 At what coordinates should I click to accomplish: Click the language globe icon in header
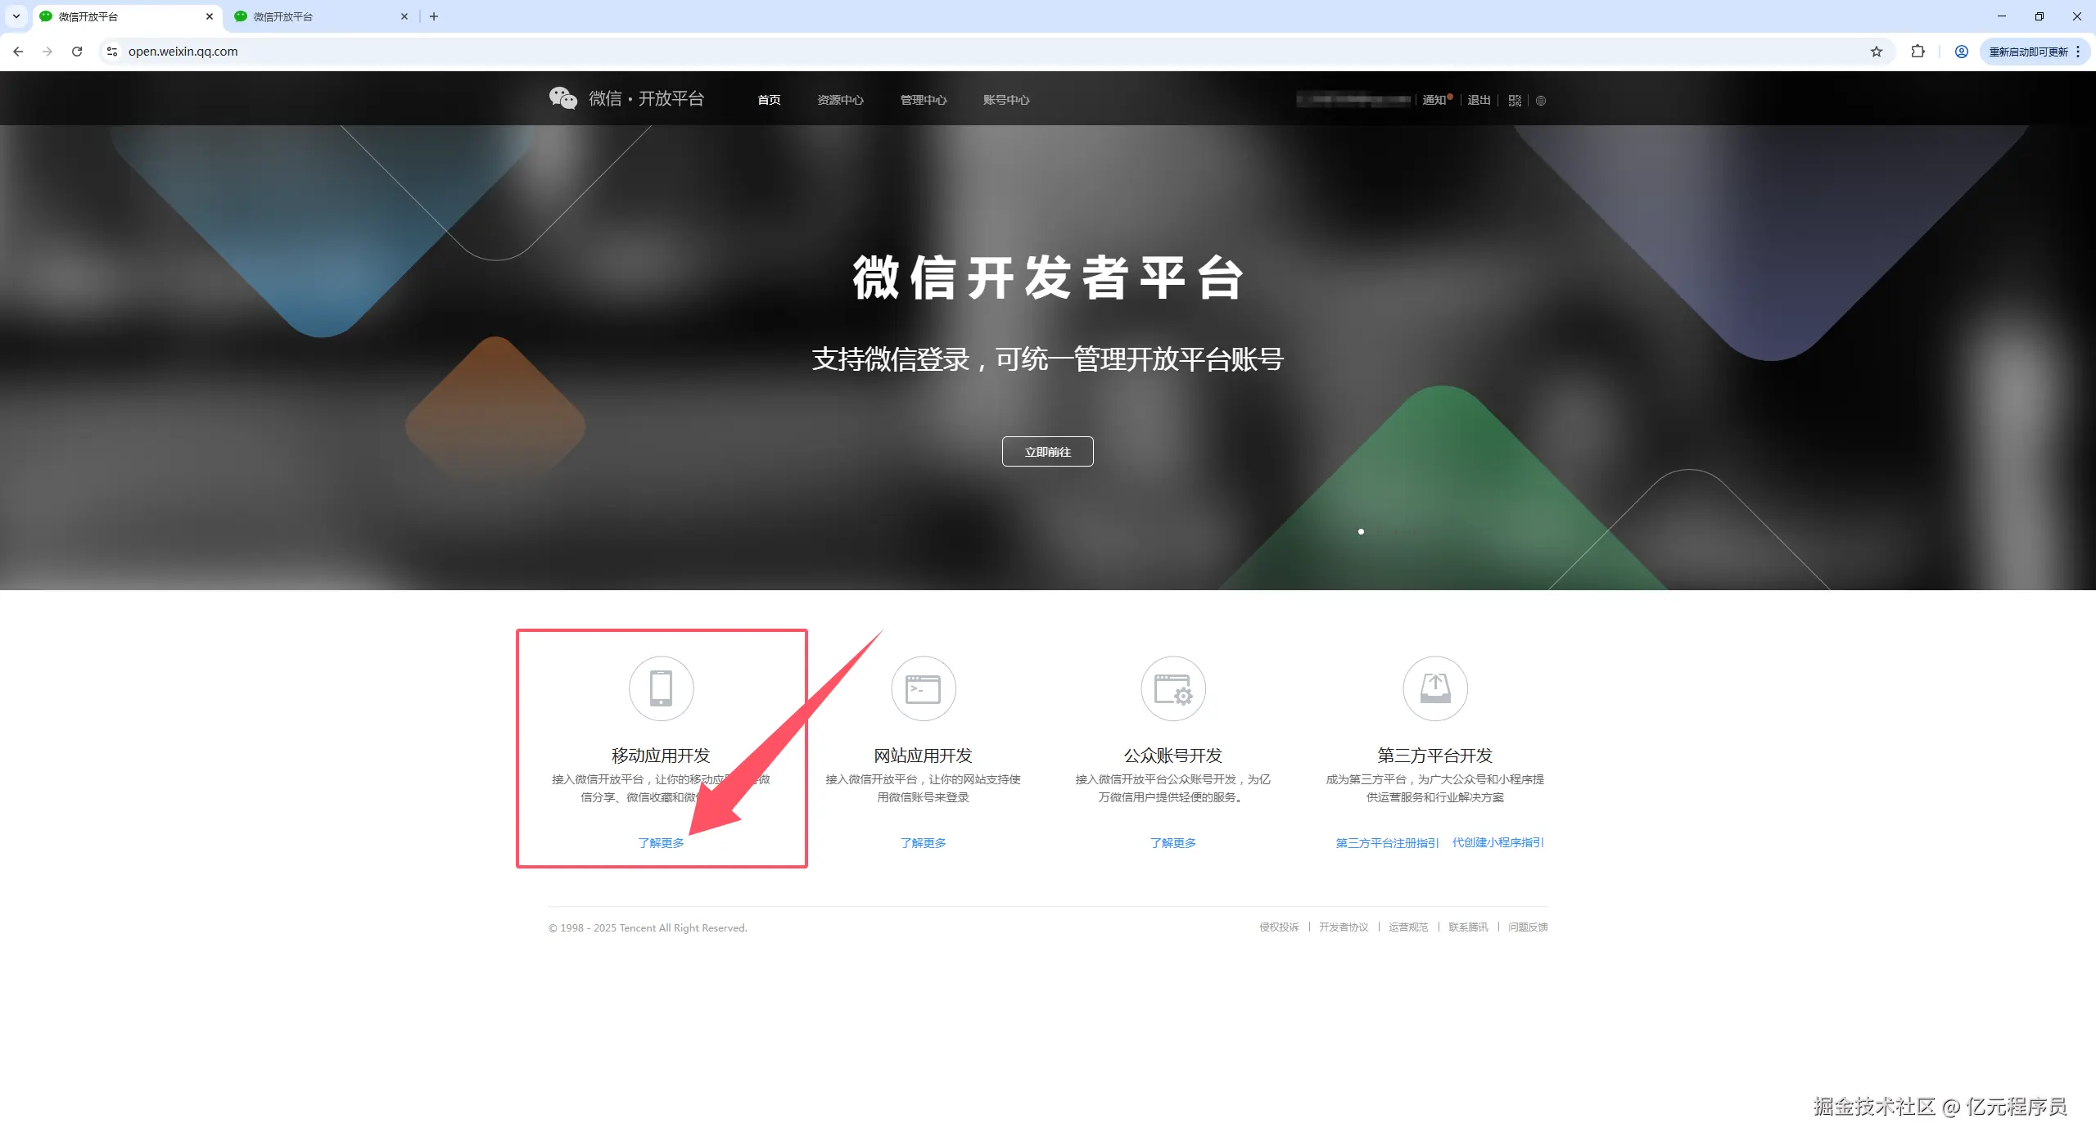tap(1541, 100)
